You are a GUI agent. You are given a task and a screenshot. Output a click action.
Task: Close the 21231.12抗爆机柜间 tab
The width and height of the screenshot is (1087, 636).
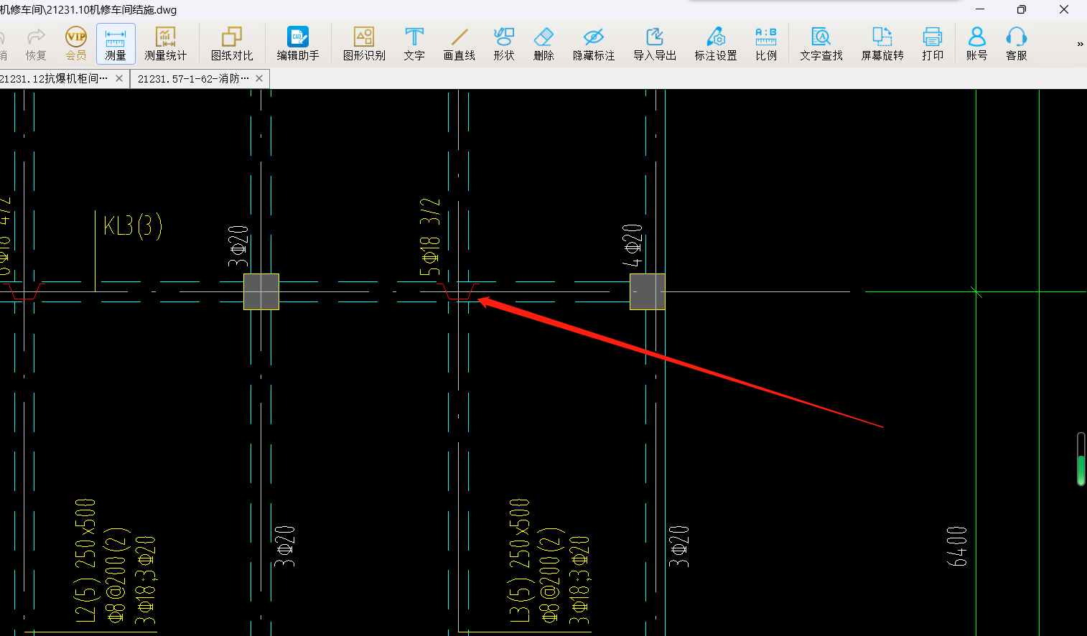pyautogui.click(x=119, y=78)
